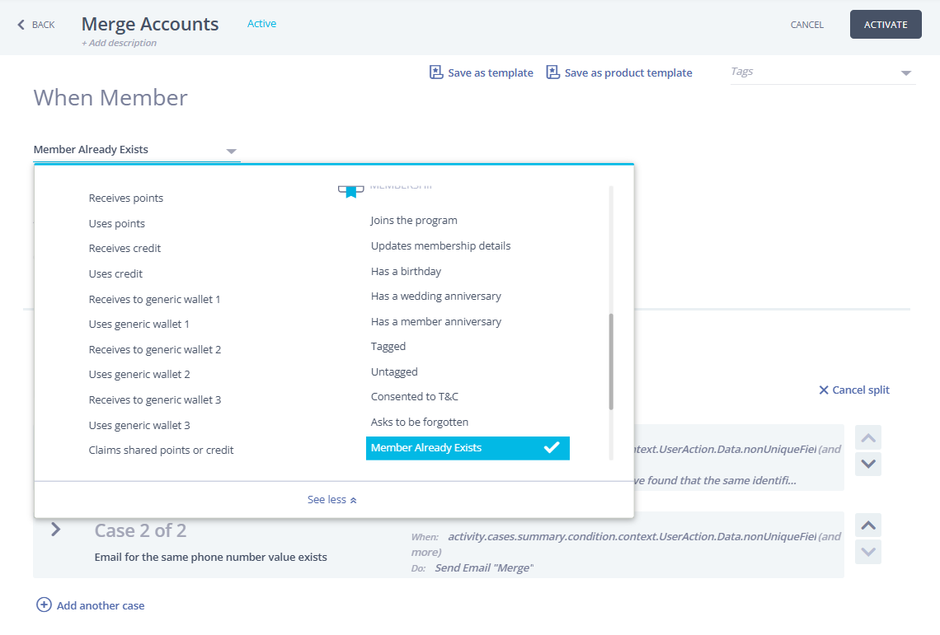Viewport: 940px width, 635px height.
Task: Move first case down with arrow
Action: (x=868, y=465)
